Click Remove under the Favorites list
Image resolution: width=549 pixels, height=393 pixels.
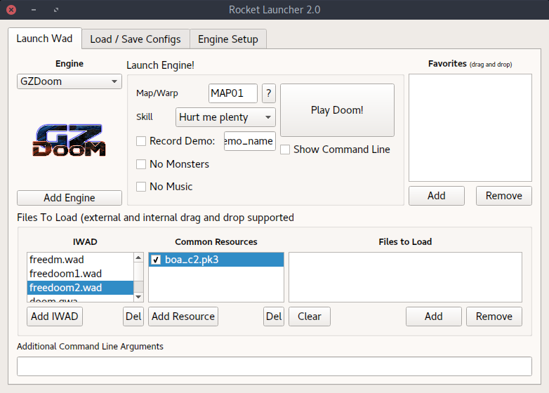(504, 196)
